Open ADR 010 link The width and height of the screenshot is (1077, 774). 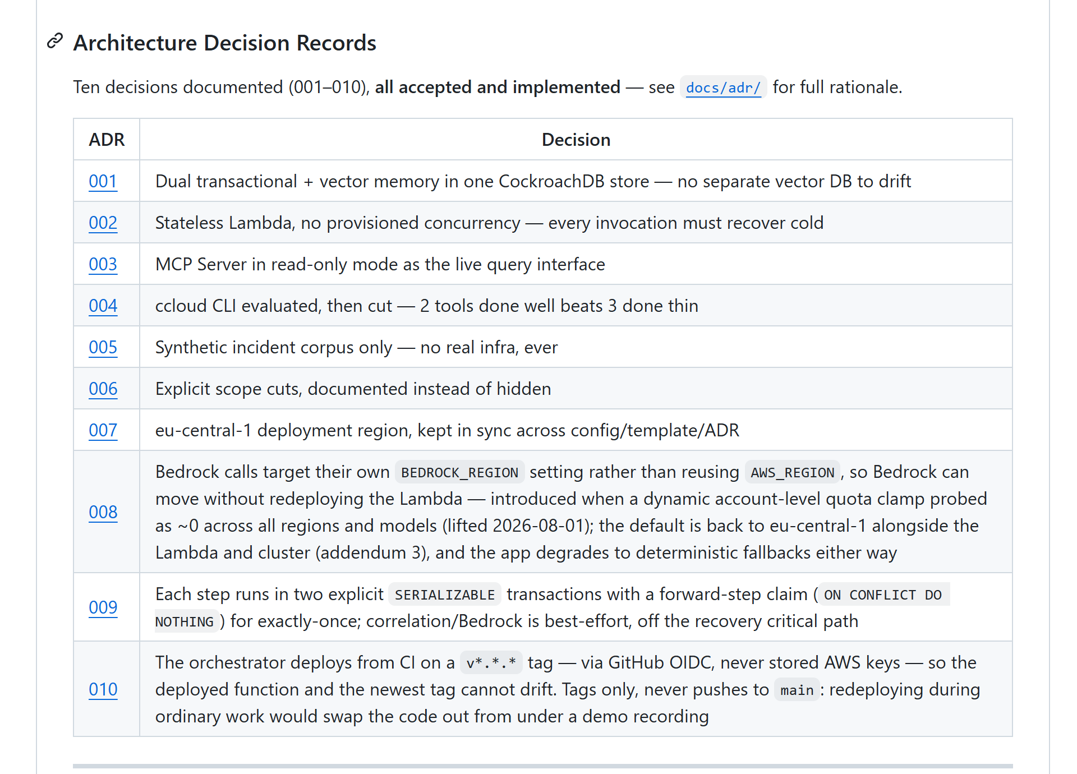pyautogui.click(x=103, y=689)
